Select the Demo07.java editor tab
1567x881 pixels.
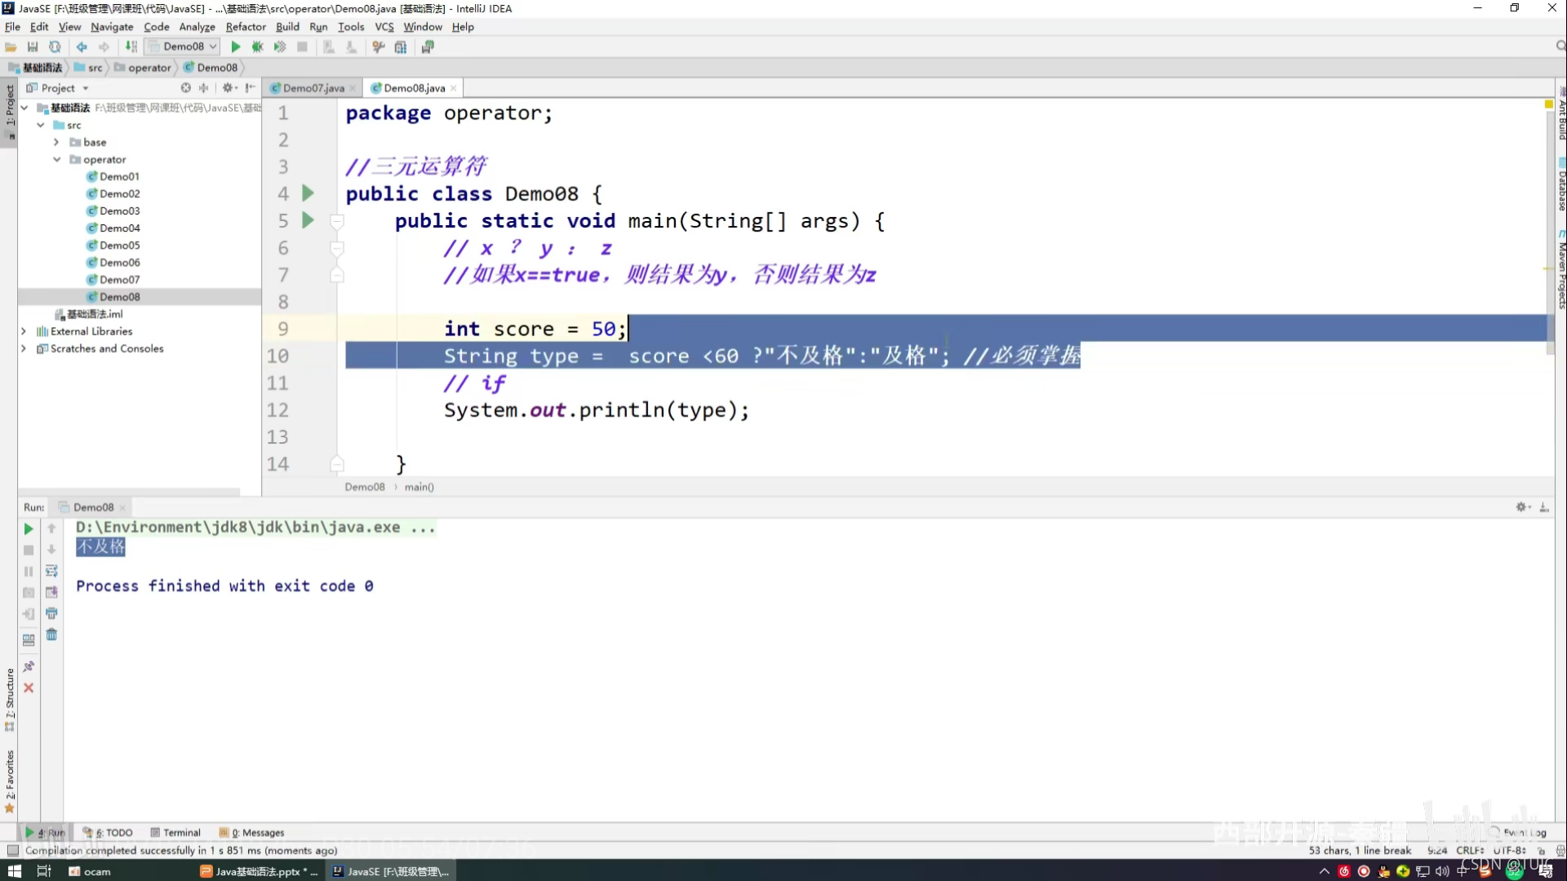pyautogui.click(x=312, y=87)
